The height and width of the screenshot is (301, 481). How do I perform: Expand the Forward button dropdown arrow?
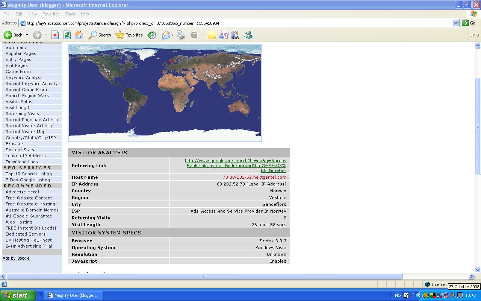tap(46, 35)
